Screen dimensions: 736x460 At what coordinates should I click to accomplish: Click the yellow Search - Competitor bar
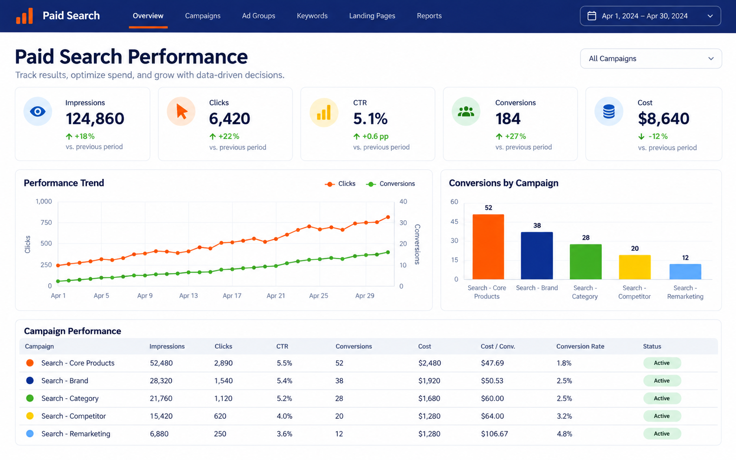pyautogui.click(x=635, y=267)
